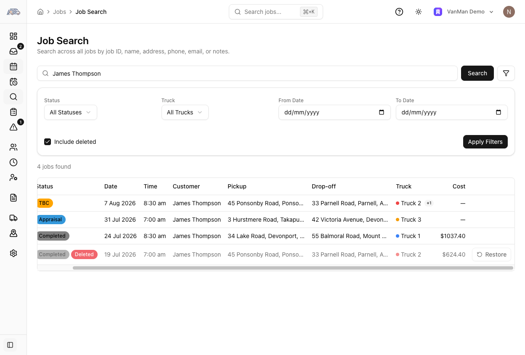
Task: Click the $1037.40 cost cell
Action: [x=453, y=236]
